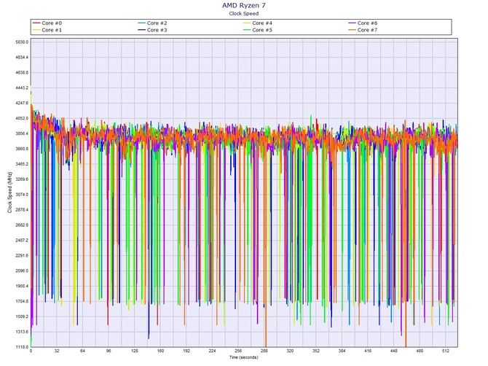488x366 pixels.
Task: Select the Core #7 legend entry
Action: click(363, 30)
